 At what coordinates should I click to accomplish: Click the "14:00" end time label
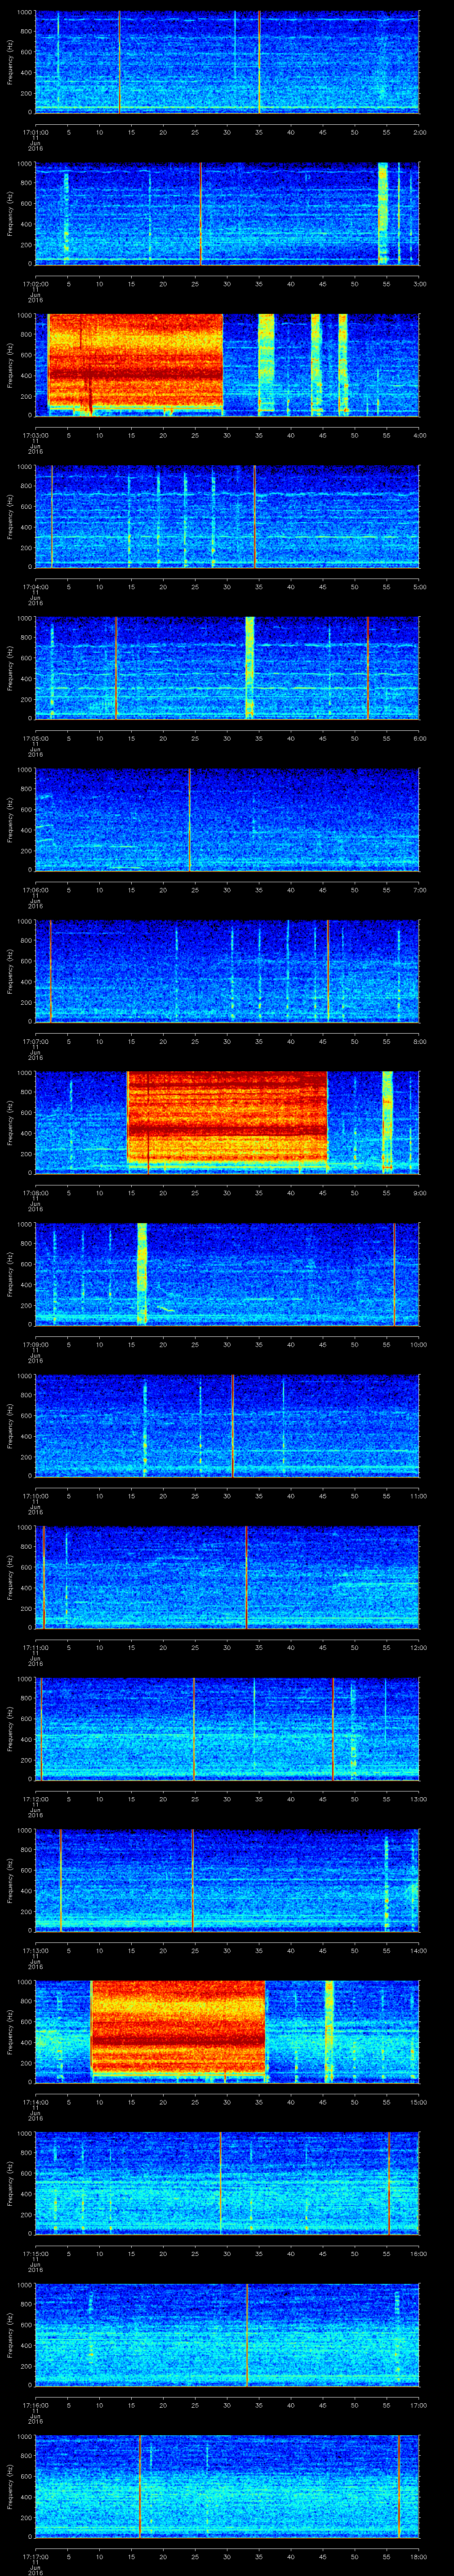pyautogui.click(x=419, y=1950)
